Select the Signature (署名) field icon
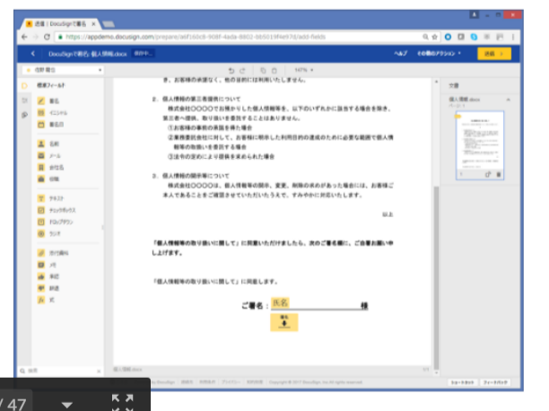 (41, 101)
